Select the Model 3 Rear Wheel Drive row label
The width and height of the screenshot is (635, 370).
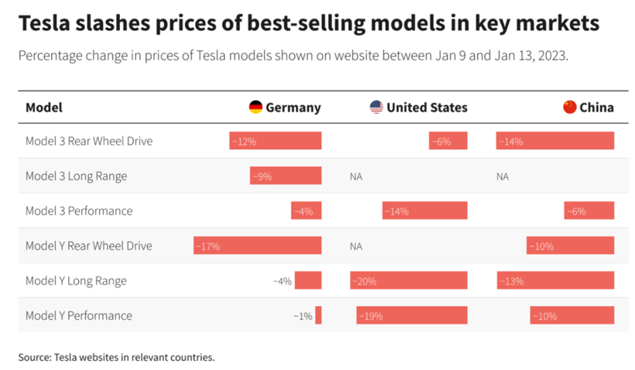89,141
